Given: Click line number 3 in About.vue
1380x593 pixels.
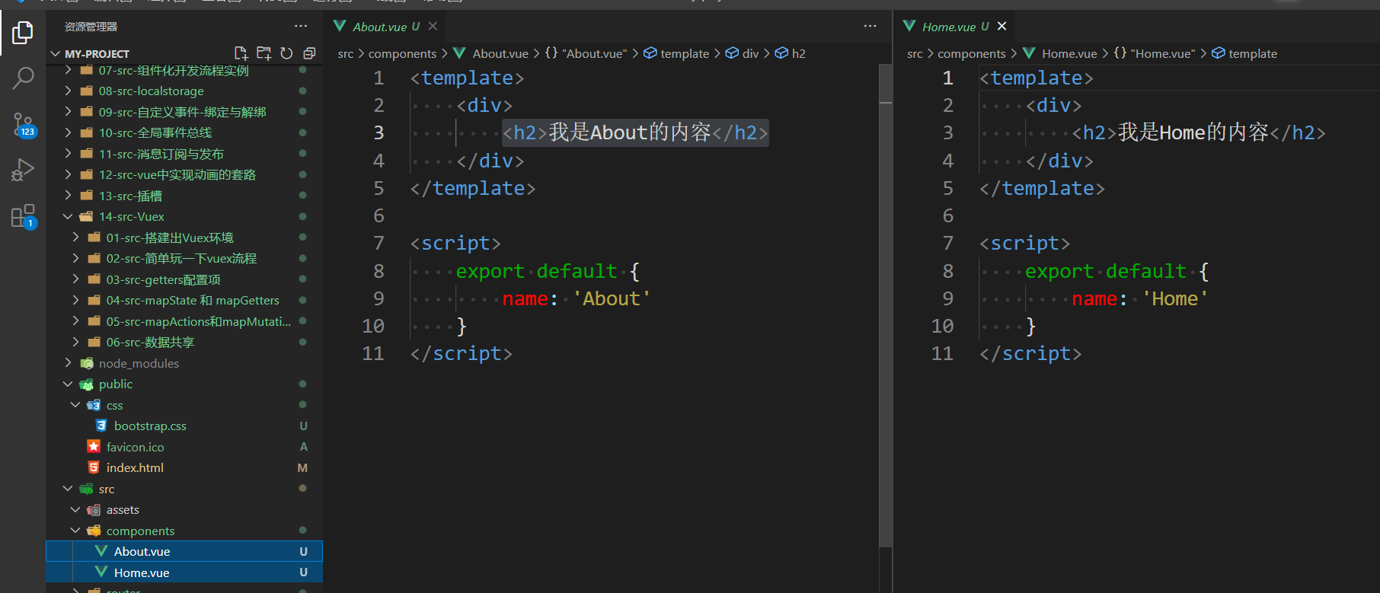Looking at the screenshot, I should pyautogui.click(x=379, y=132).
